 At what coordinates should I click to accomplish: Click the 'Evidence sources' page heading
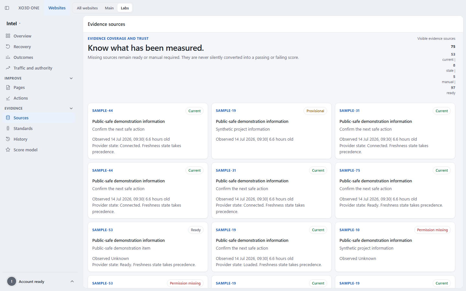106,24
